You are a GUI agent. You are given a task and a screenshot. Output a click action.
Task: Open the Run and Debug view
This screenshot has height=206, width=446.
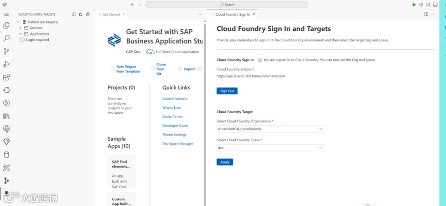click(6, 64)
